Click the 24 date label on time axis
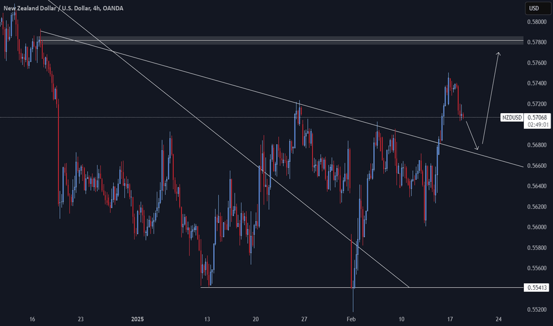553x326 pixels. click(498, 319)
